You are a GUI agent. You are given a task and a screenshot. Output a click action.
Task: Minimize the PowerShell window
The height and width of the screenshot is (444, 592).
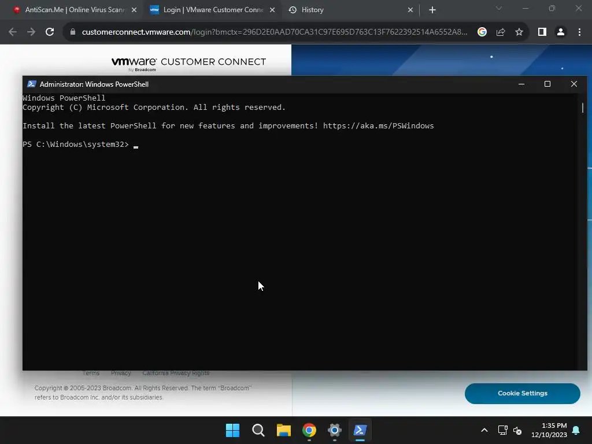coord(521,84)
